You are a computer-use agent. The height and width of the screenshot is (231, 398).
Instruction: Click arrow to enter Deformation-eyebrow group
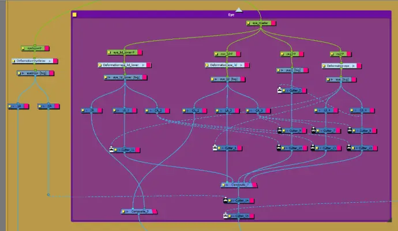(x=50, y=61)
